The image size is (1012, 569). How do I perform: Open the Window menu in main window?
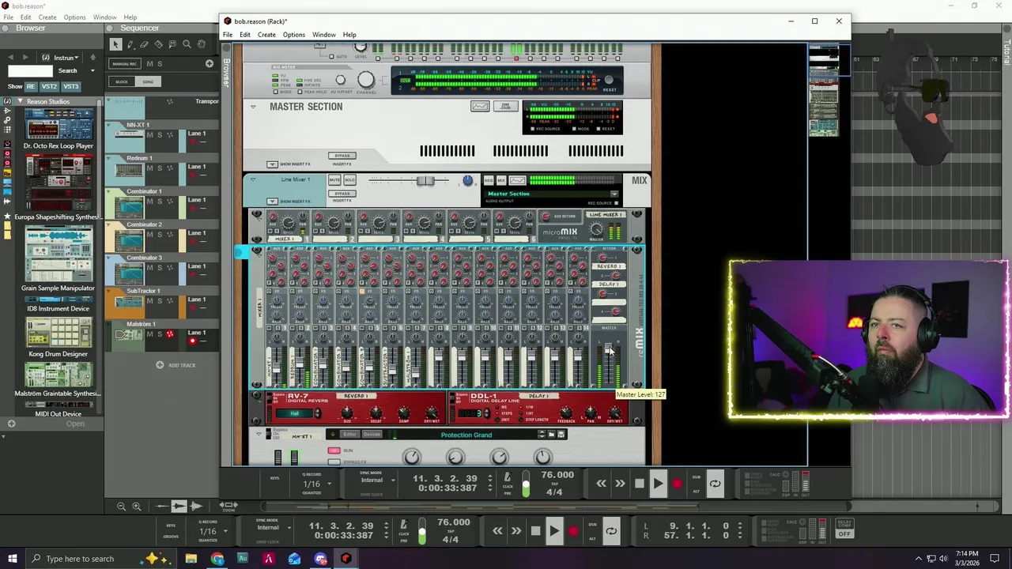104,17
